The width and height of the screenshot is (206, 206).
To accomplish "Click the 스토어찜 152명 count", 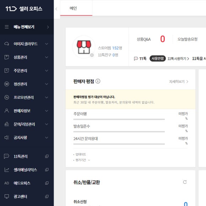I will [x=110, y=48].
